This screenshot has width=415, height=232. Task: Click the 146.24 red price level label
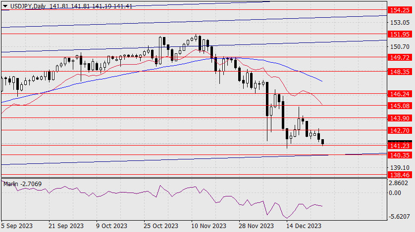[400, 94]
